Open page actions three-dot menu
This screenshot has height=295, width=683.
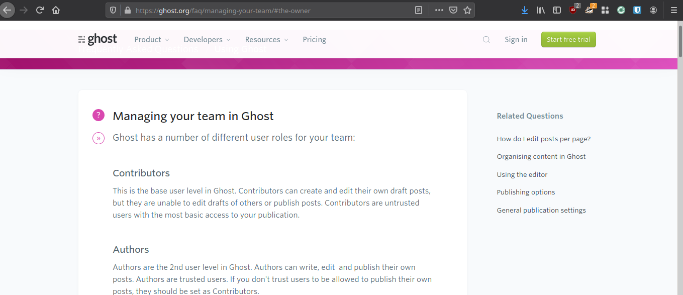coord(439,10)
